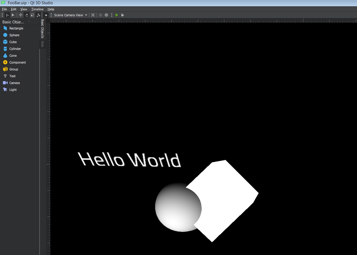Screen dimensions: 357x255
Task: Select the Cone basic object
Action: pos(13,56)
